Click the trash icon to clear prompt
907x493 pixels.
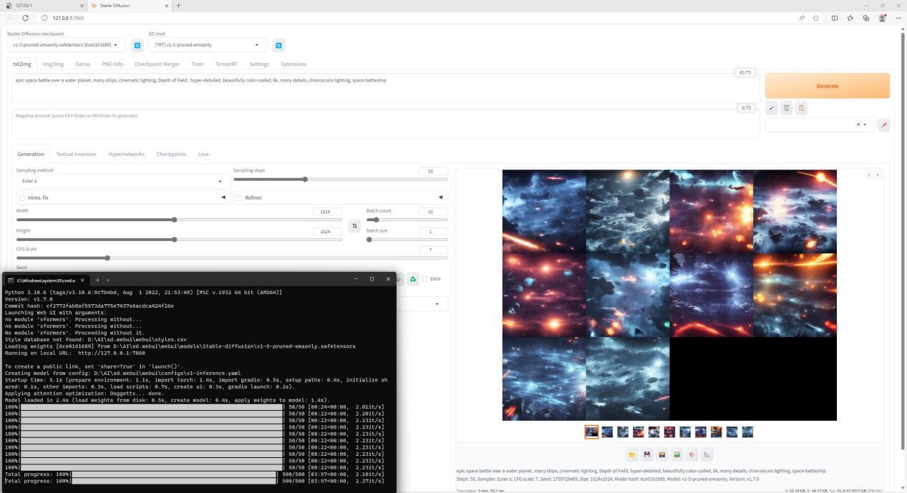point(786,108)
